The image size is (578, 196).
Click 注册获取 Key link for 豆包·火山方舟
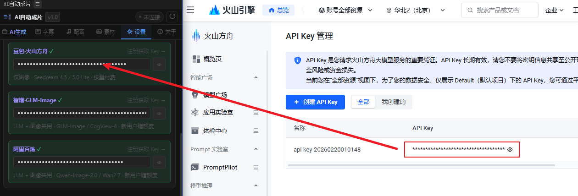(146, 51)
